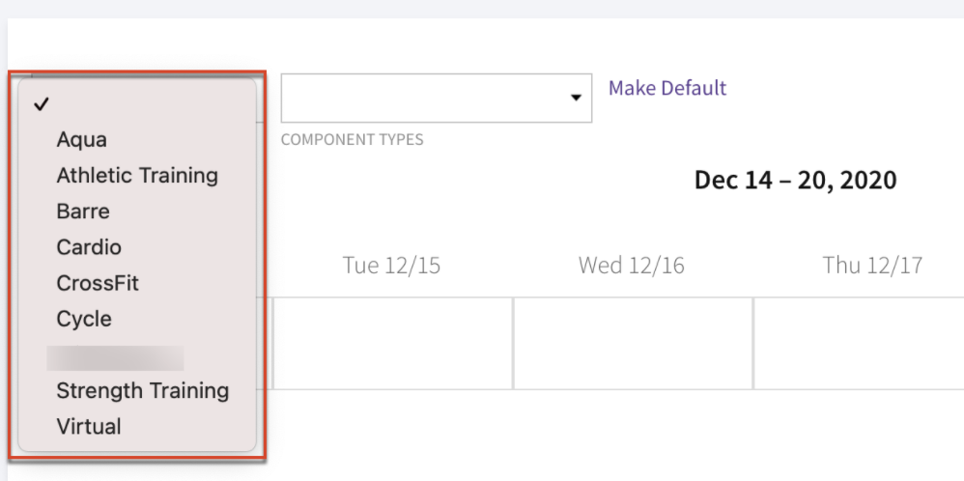This screenshot has width=964, height=481.
Task: Click the empty cell under Thu 12/17
Action: [860, 343]
